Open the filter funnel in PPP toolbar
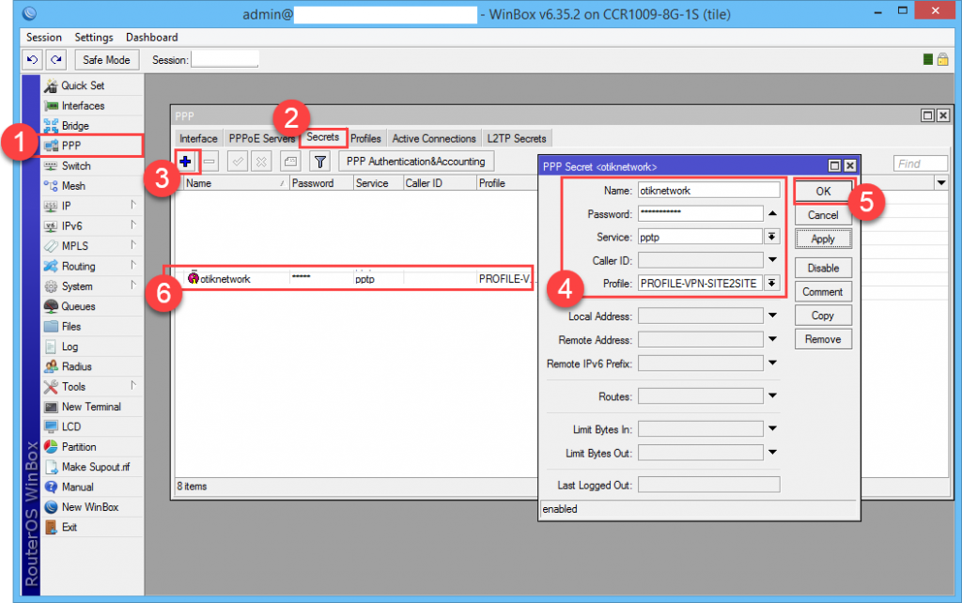Viewport: 962px width, 603px height. click(319, 162)
